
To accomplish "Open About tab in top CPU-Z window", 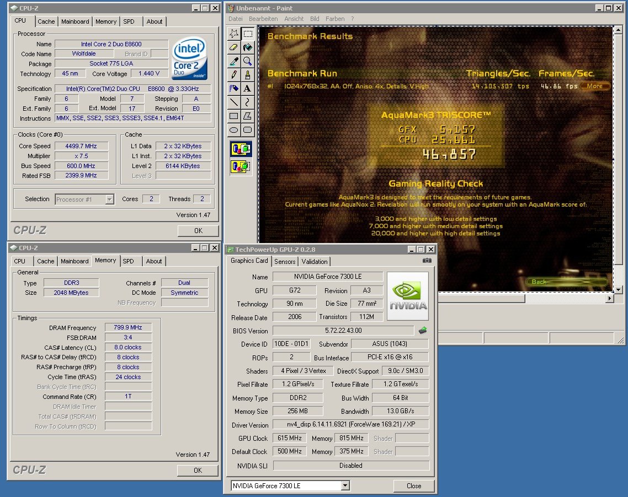I will [x=154, y=21].
